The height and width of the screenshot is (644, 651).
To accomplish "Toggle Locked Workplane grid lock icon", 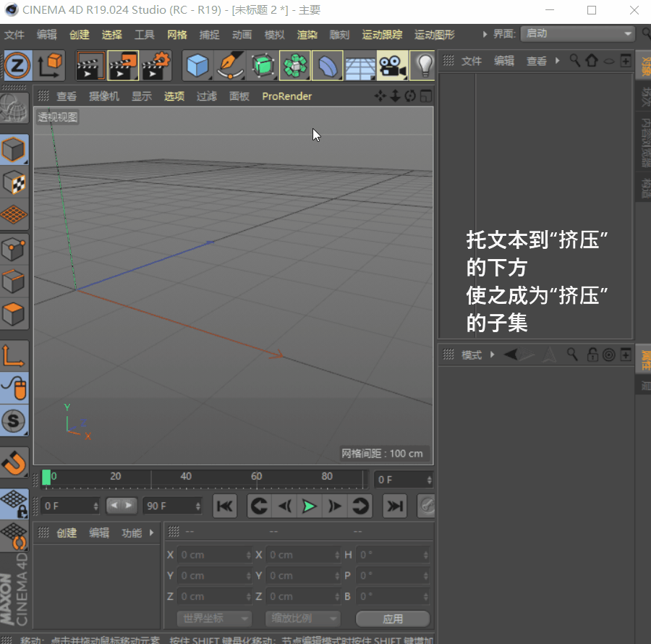I will [x=14, y=504].
